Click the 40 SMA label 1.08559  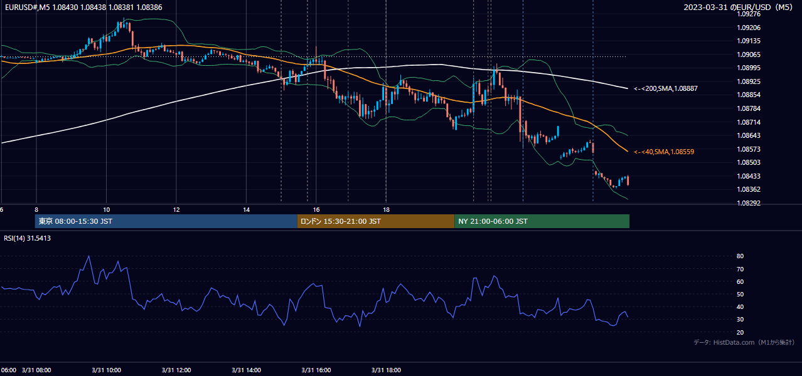click(663, 152)
